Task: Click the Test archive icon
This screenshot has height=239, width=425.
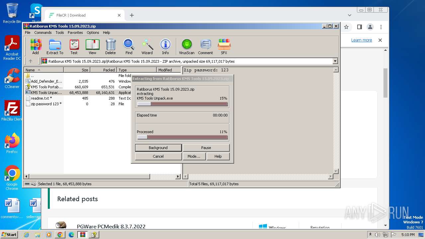Action: (74, 46)
